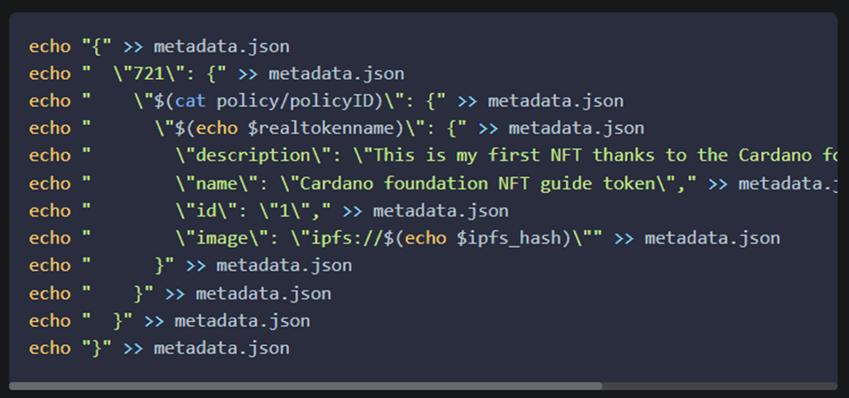Image resolution: width=849 pixels, height=398 pixels.
Task: Click metadata.json on the image line
Action: (712, 238)
